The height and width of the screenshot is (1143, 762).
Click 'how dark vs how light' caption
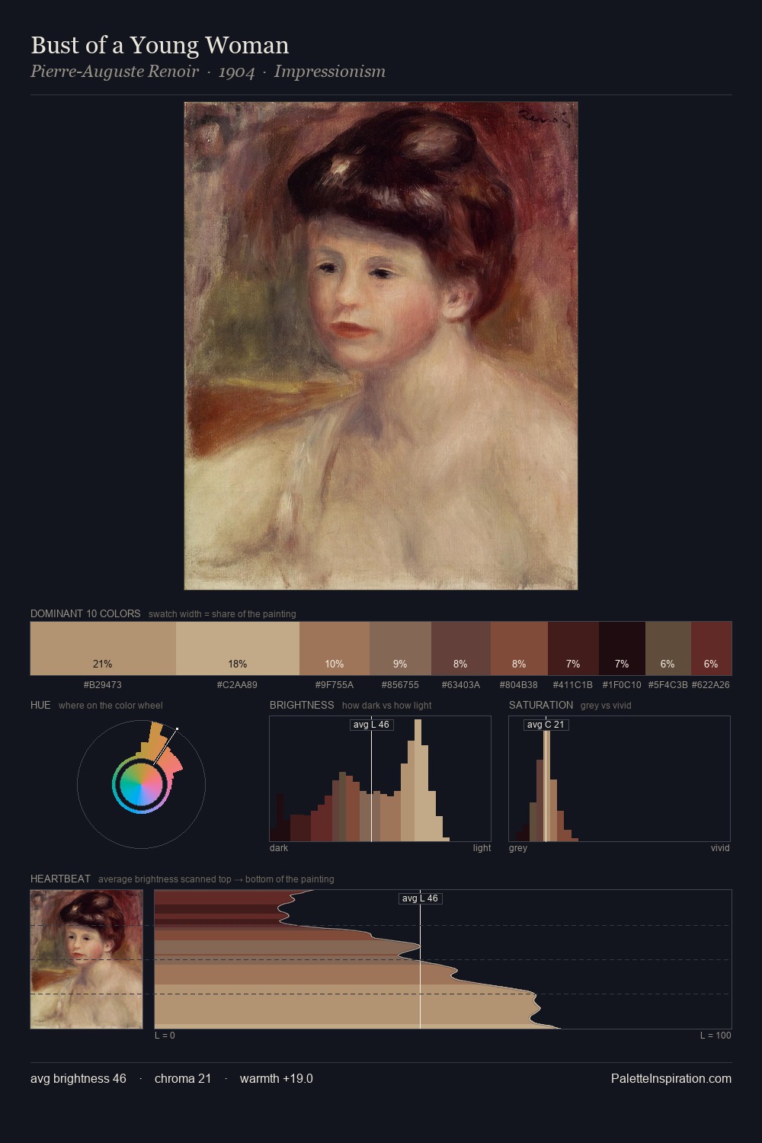coord(387,706)
